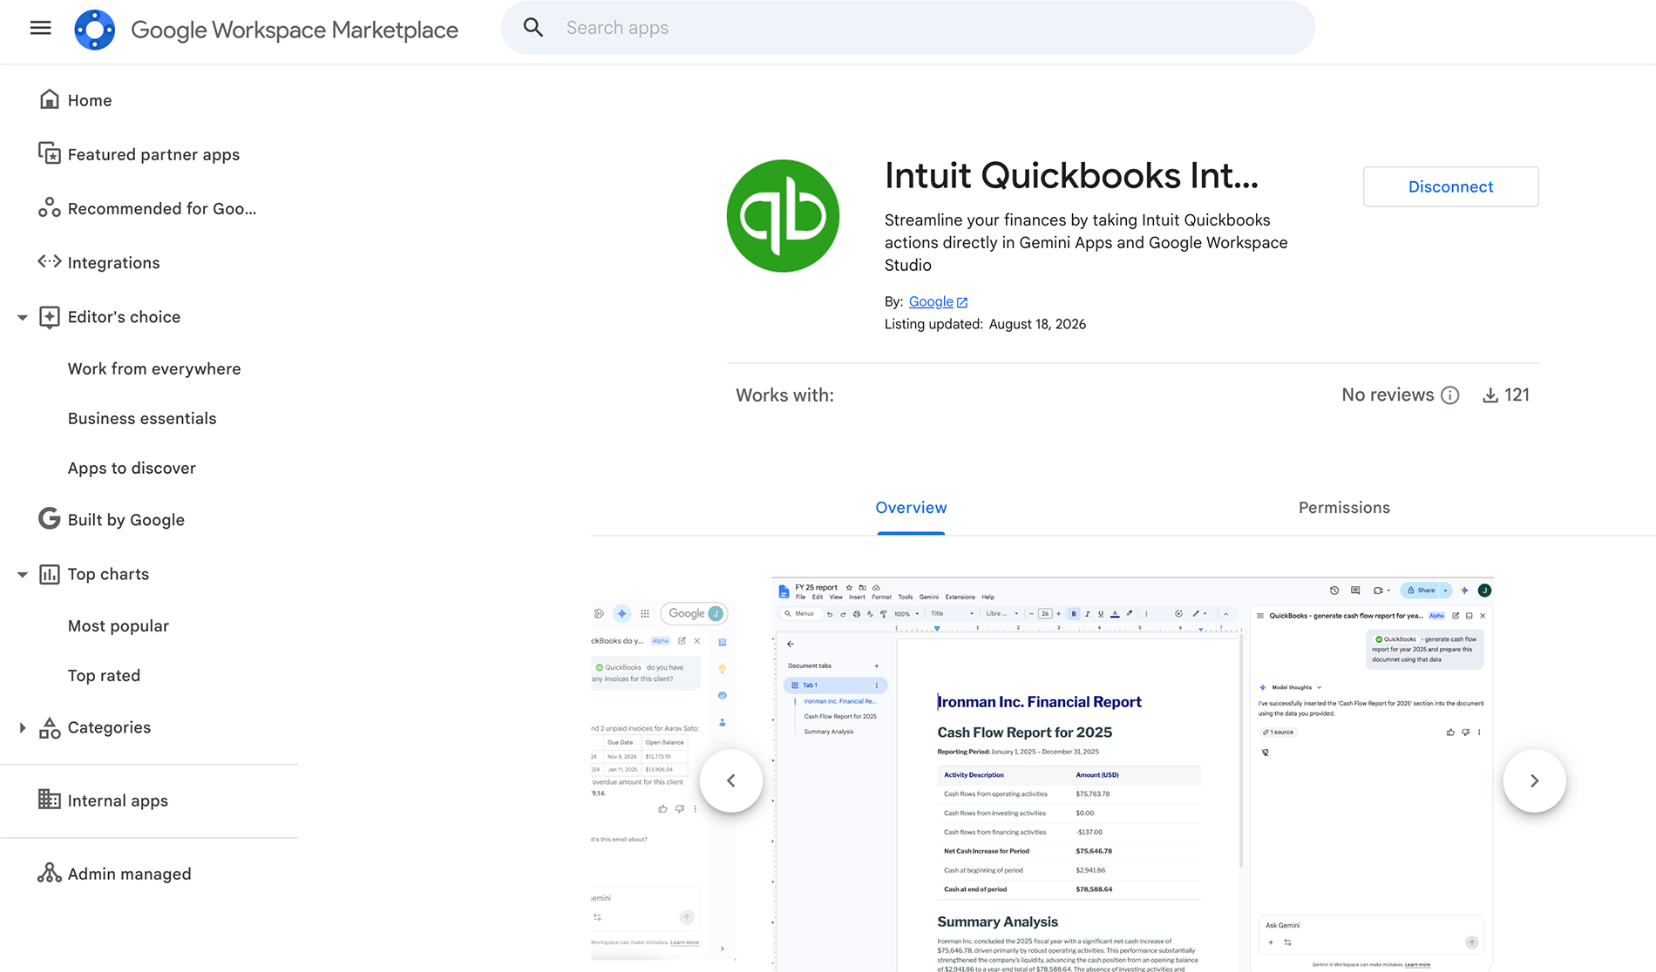Click the external link icon beside Google

[x=962, y=302]
